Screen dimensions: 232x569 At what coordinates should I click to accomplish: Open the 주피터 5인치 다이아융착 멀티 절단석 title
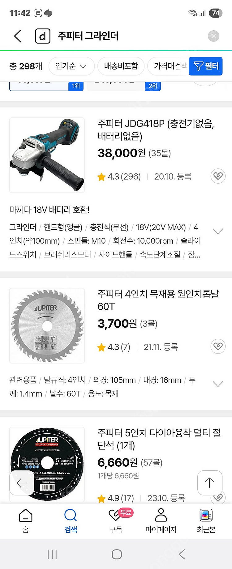point(159,439)
